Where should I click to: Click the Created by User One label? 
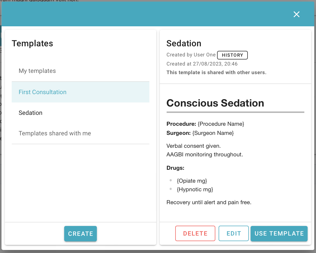[191, 55]
